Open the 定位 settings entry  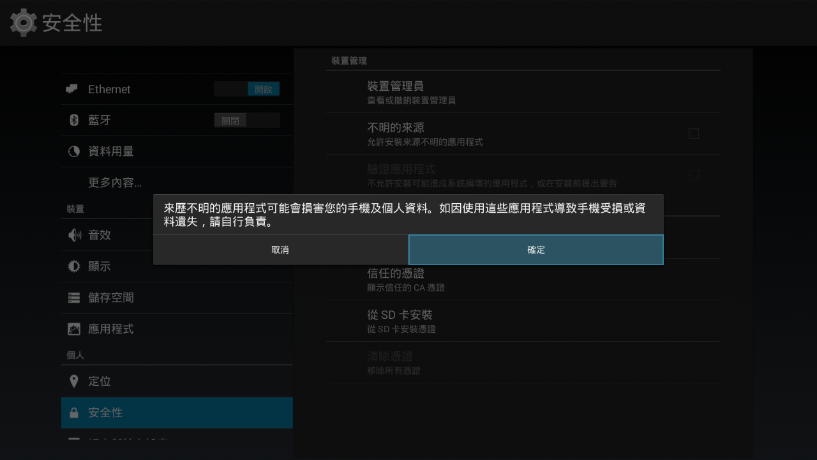[x=177, y=381]
